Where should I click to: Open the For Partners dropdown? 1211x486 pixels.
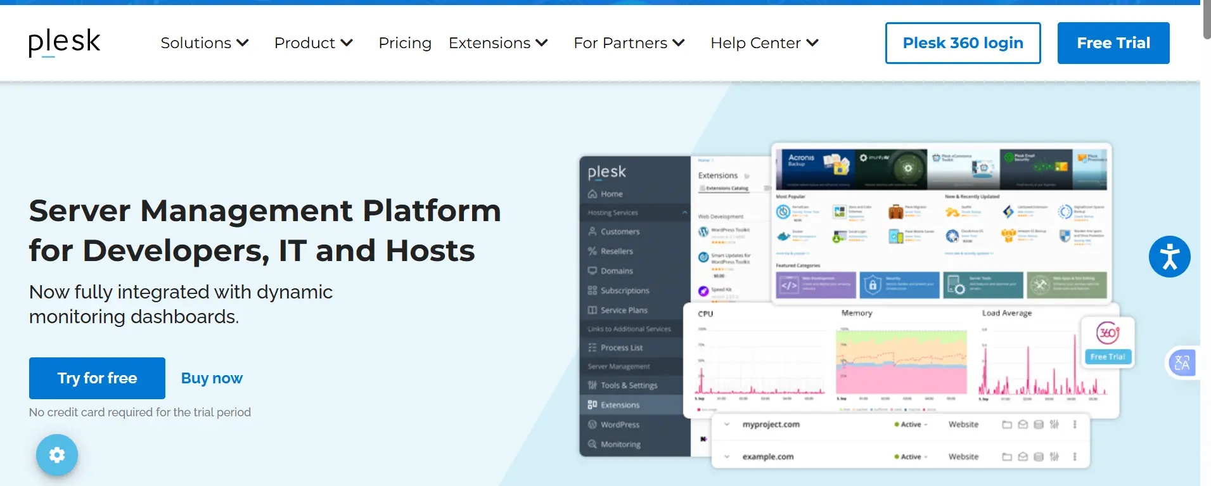click(629, 43)
